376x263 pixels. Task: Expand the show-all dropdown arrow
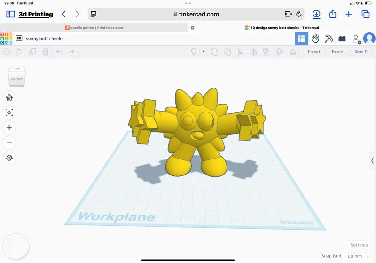(x=204, y=51)
